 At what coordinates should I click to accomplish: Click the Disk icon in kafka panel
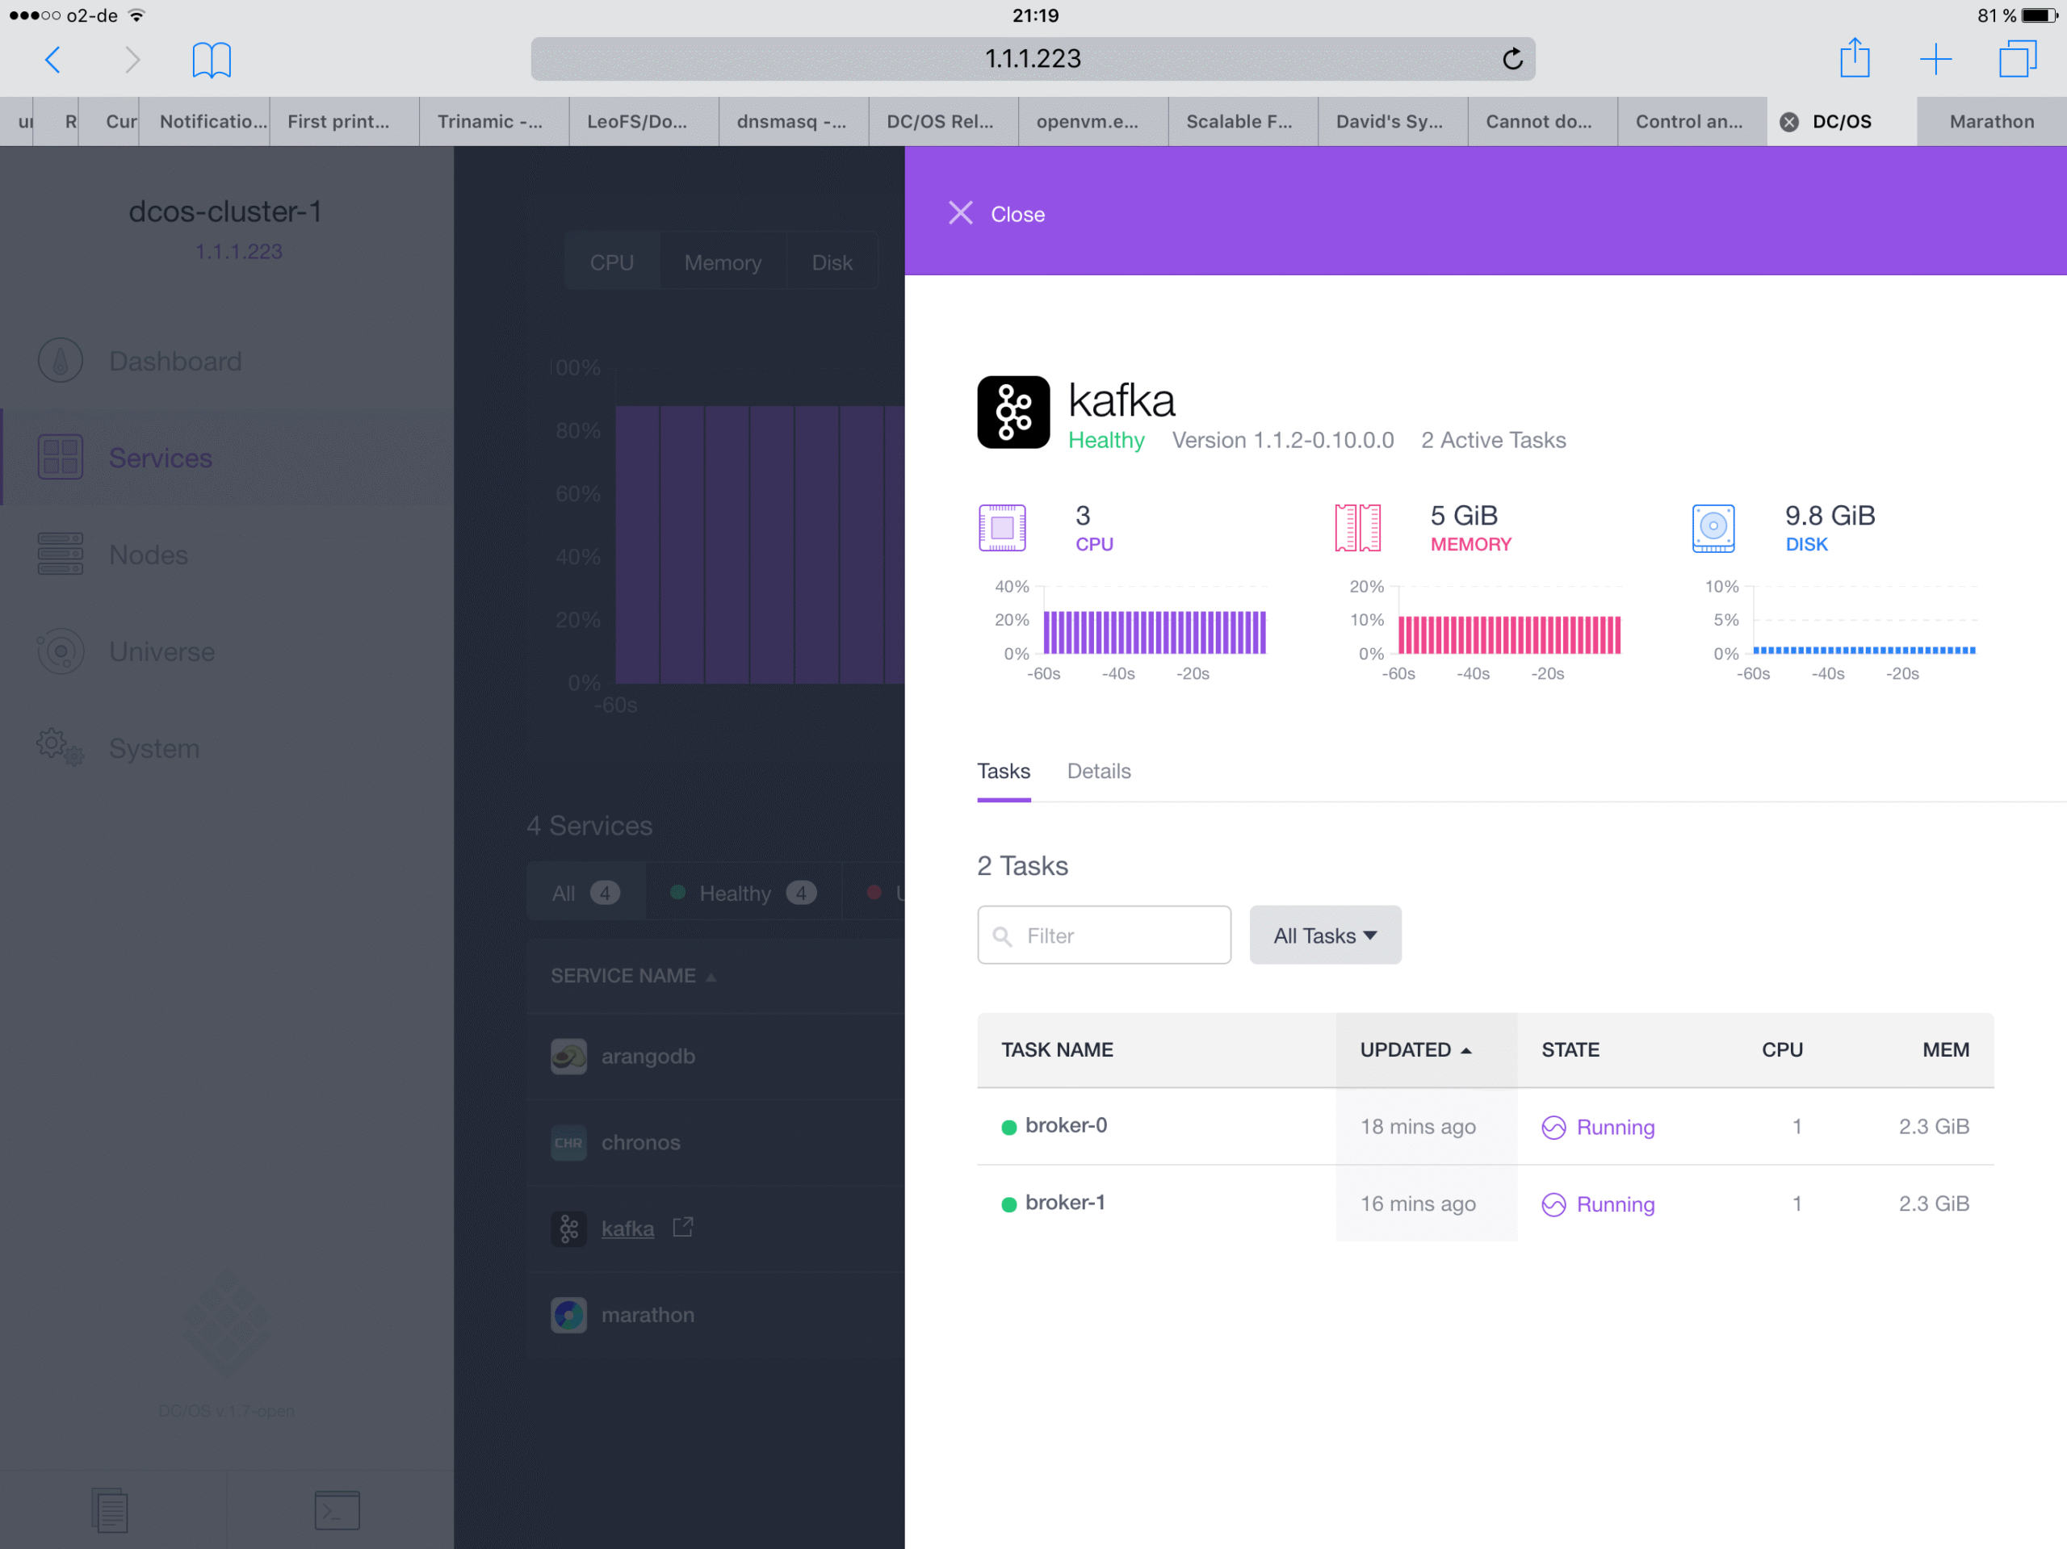click(1713, 528)
